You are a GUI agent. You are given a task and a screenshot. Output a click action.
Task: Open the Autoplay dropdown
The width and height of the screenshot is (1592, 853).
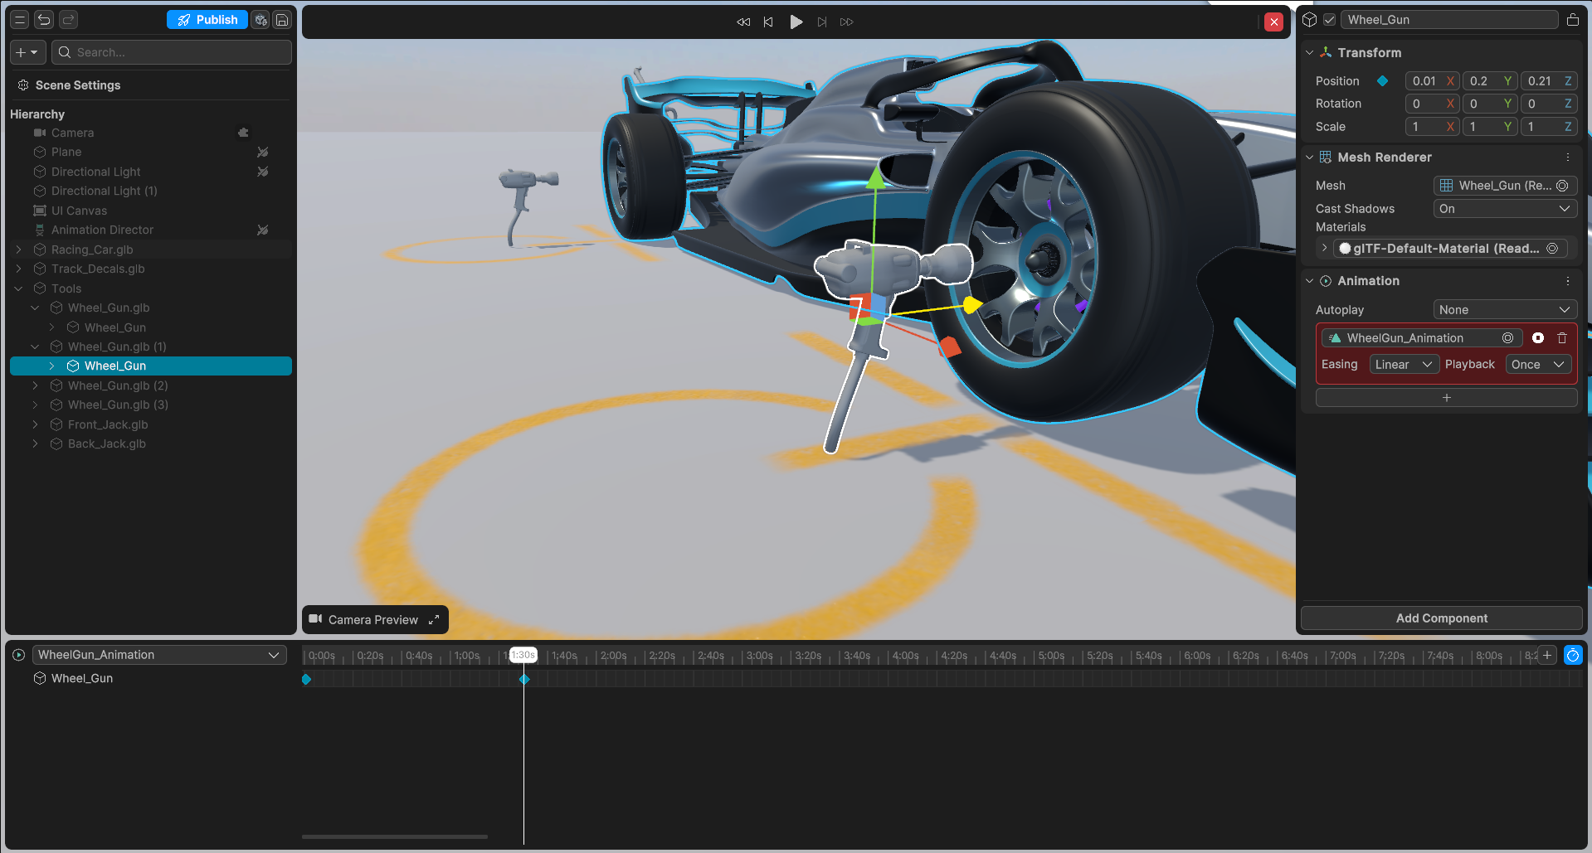pos(1505,310)
